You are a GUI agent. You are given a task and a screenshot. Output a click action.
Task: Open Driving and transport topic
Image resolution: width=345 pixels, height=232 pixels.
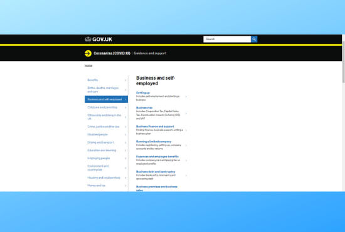coord(100,142)
